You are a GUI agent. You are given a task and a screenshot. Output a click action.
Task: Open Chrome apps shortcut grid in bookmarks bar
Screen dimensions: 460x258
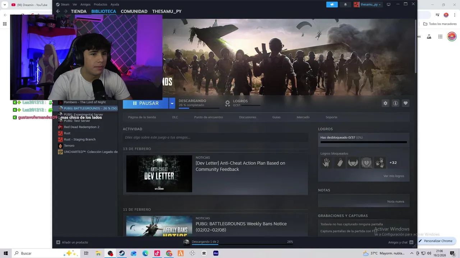coord(5,24)
